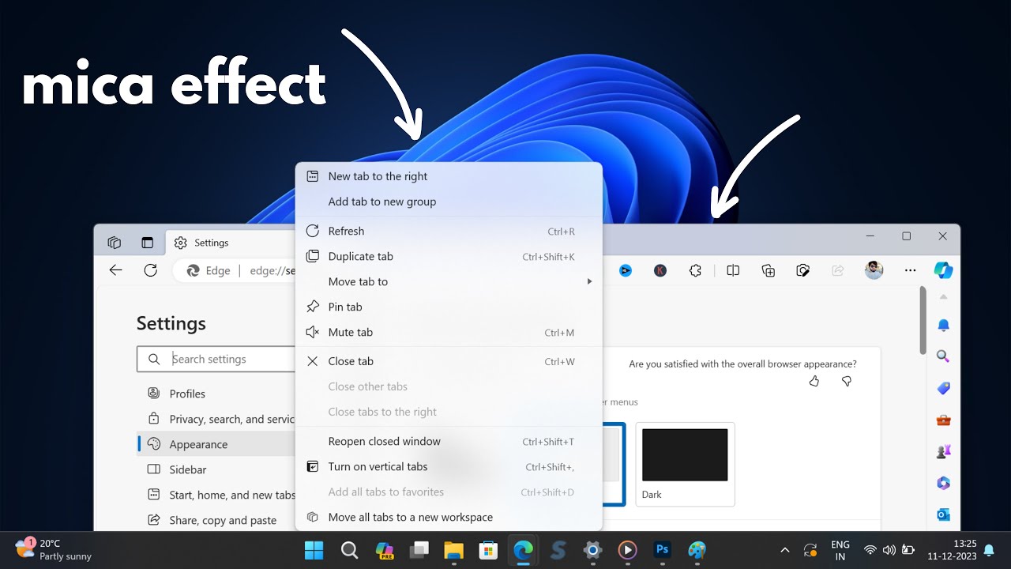Open Settings and more ellipsis menu
The width and height of the screenshot is (1011, 569).
pyautogui.click(x=910, y=270)
